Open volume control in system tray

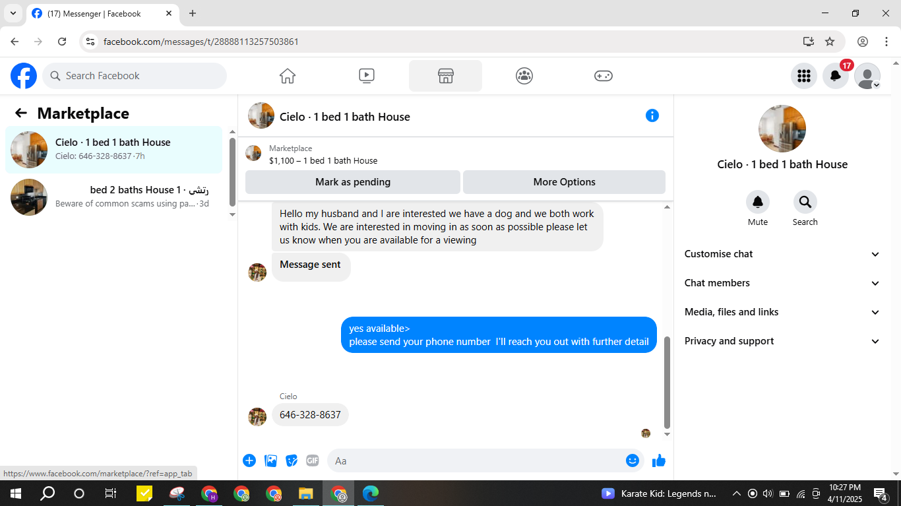point(768,493)
